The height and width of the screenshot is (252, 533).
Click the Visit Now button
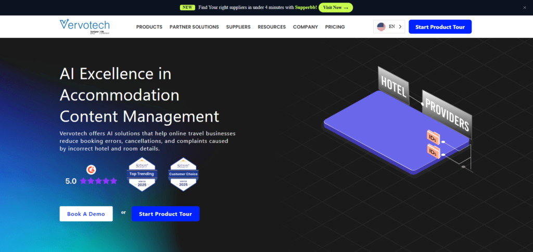tap(336, 7)
